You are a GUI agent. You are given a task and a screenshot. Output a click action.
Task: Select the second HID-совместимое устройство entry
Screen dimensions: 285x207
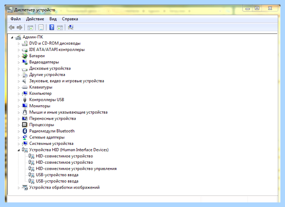[64, 162]
